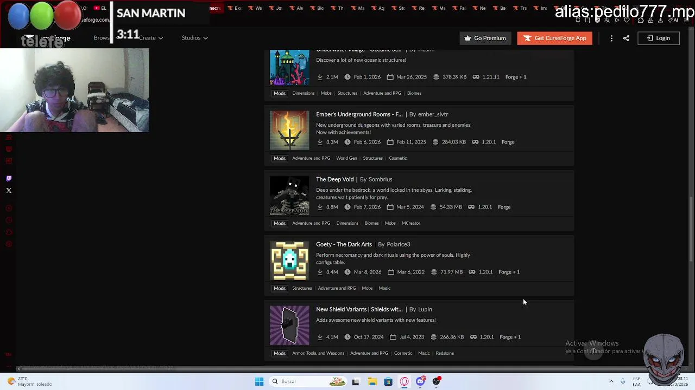Image resolution: width=695 pixels, height=390 pixels.
Task: Click Dimensions tag on Underwater Village card
Action: [303, 93]
